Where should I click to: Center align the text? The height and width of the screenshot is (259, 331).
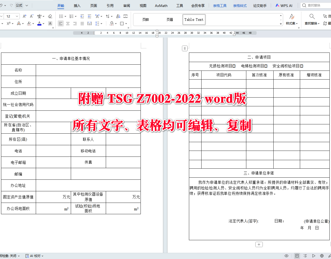[x=68, y=23]
